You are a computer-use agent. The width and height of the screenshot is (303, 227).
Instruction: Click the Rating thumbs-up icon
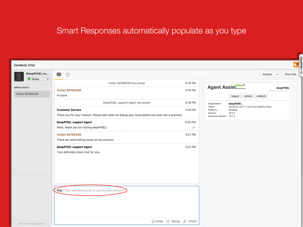click(x=168, y=221)
